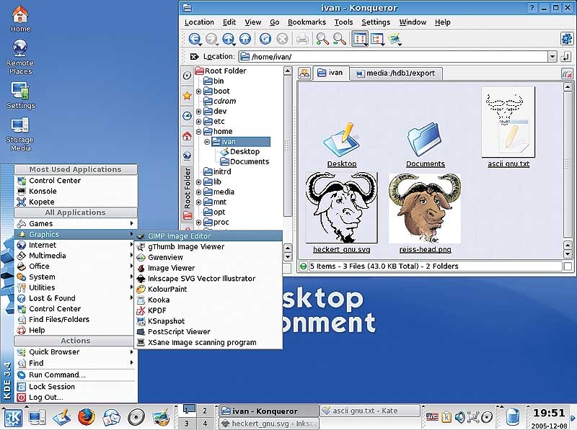The image size is (577, 430).
Task: Click the reiss-head.png thumbnail
Action: tap(425, 207)
